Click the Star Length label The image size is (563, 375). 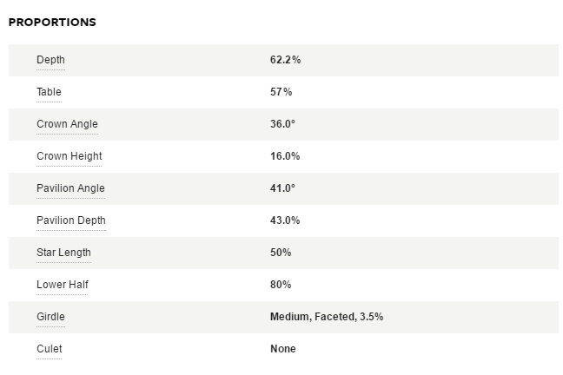click(63, 253)
